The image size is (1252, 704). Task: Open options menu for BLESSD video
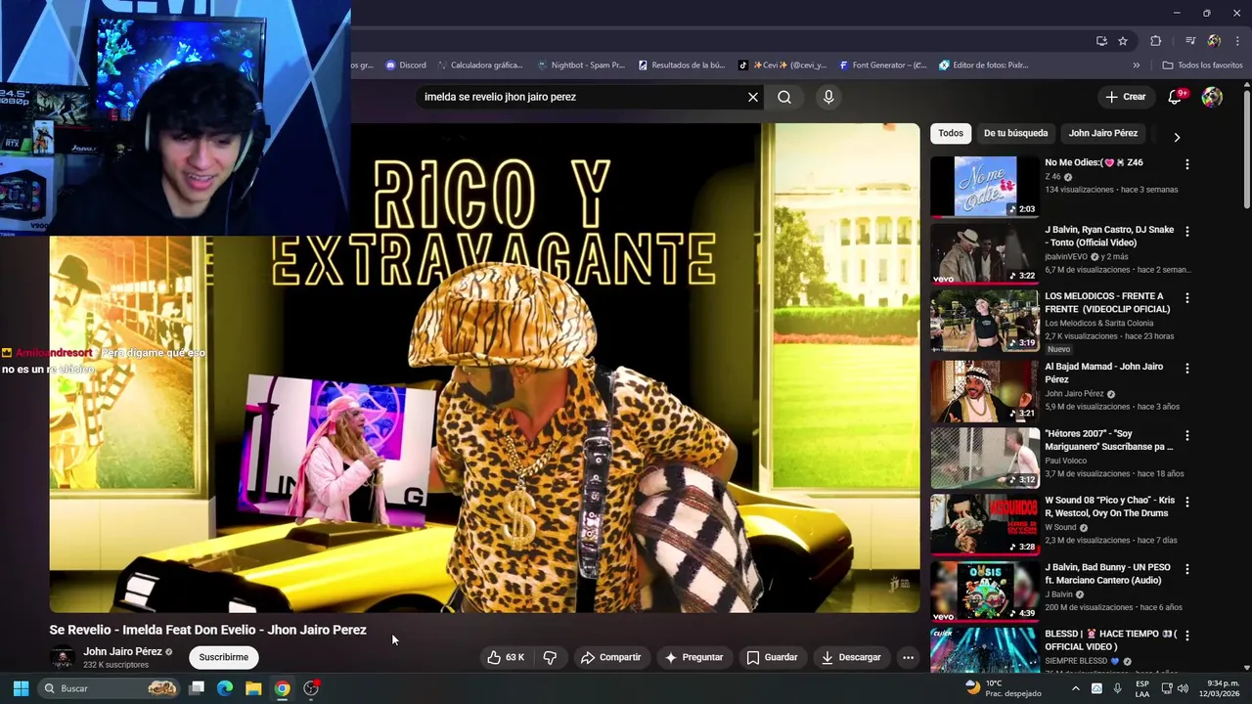tap(1186, 636)
